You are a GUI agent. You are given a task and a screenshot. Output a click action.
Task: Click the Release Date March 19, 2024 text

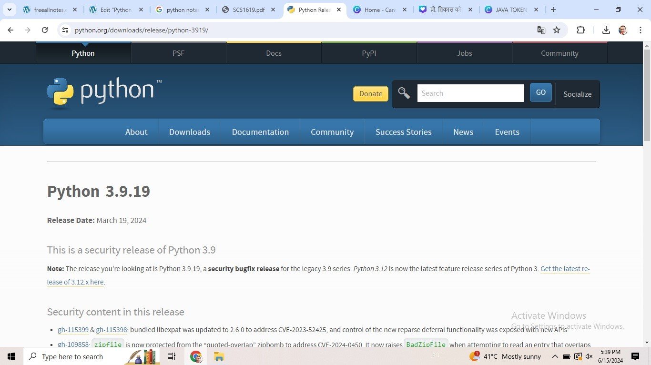point(97,220)
